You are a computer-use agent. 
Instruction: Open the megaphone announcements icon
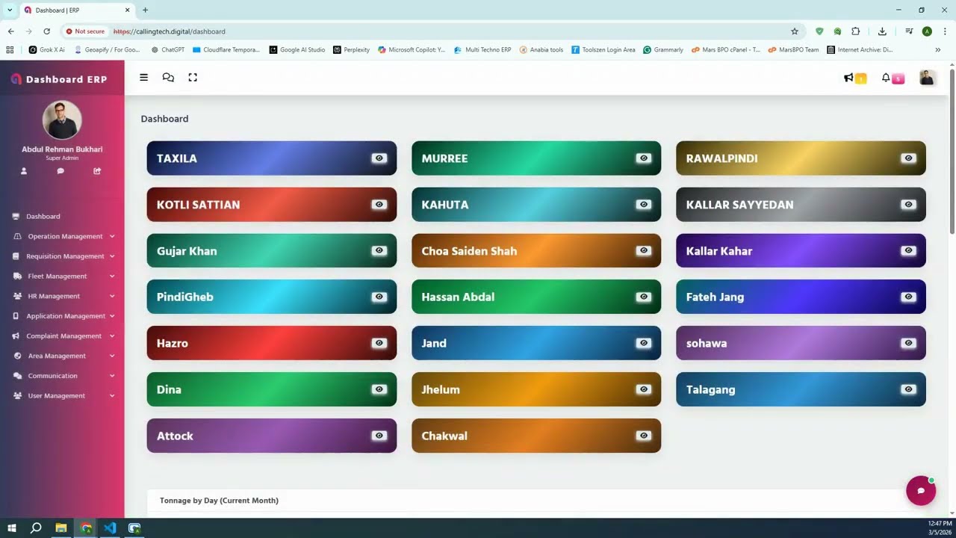pyautogui.click(x=848, y=78)
